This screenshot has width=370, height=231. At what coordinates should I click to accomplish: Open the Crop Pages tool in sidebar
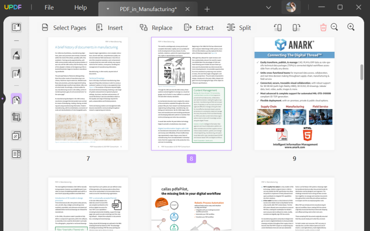[16, 117]
